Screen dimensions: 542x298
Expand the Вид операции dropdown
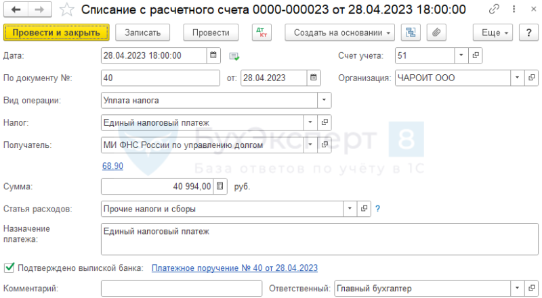[324, 101]
